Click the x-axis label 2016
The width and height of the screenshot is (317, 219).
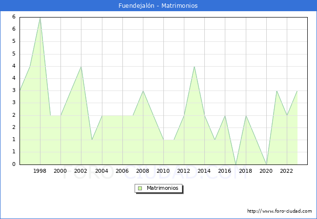pyautogui.click(x=225, y=171)
